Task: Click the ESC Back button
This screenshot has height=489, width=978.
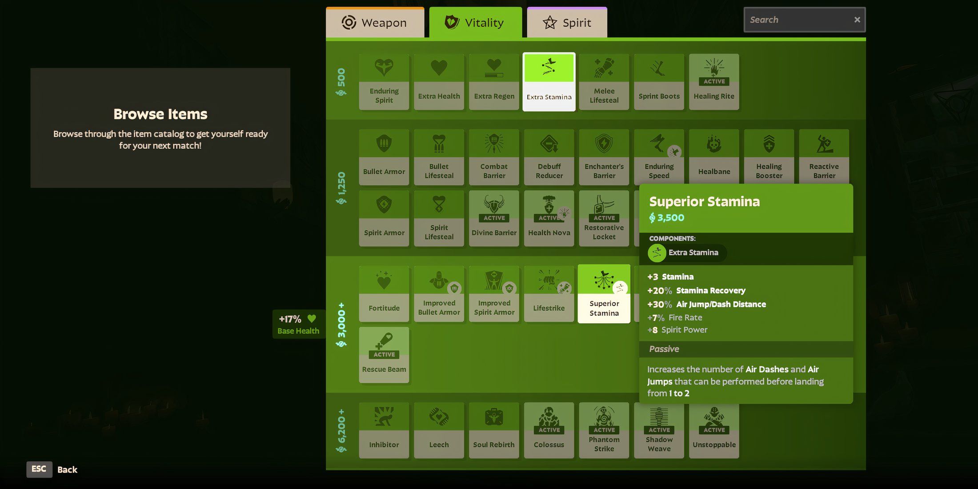Action: point(52,469)
